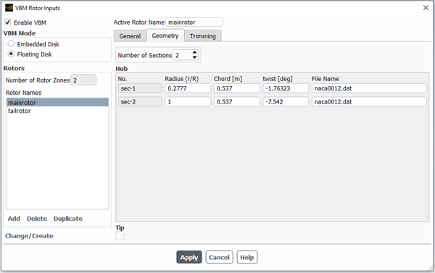Increase Number of Sections with up arrow
The width and height of the screenshot is (435, 273).
(x=195, y=52)
